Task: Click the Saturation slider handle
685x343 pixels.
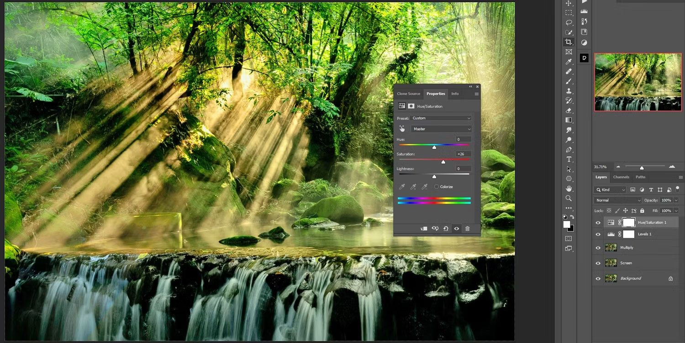Action: (443, 162)
